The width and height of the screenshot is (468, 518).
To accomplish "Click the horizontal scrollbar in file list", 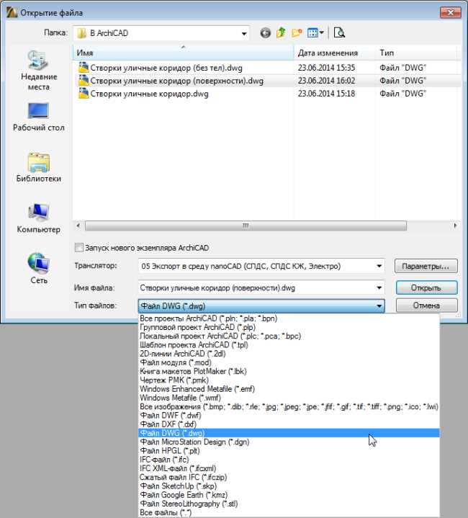I will click(x=246, y=225).
